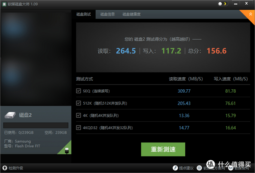Click the USB drive corner icon
The height and width of the screenshot is (173, 255).
pos(67,151)
